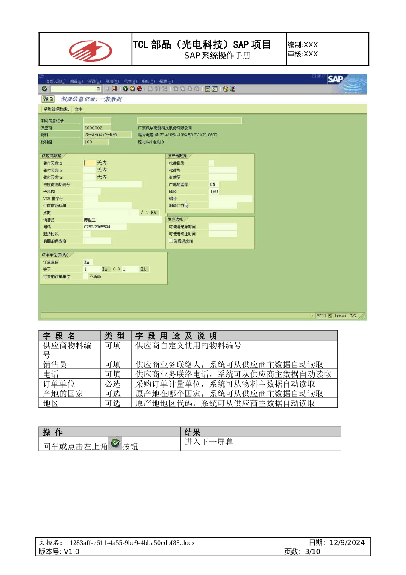Click the 采购组织数据1 button
The height and width of the screenshot is (575, 406).
[56, 109]
